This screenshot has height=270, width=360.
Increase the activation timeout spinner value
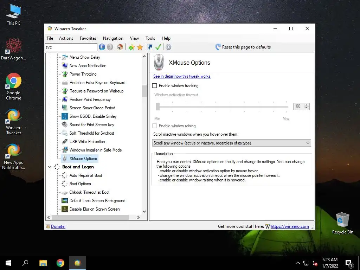tap(307, 105)
